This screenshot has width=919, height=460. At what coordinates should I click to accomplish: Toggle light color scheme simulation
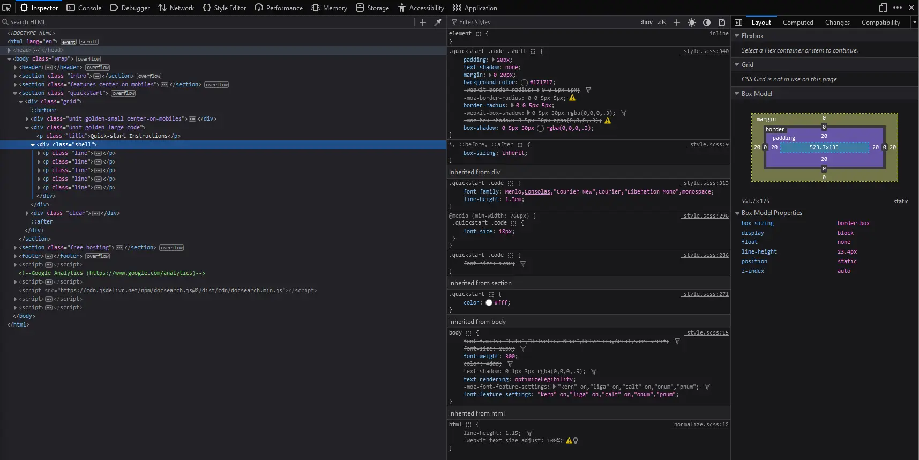[692, 22]
